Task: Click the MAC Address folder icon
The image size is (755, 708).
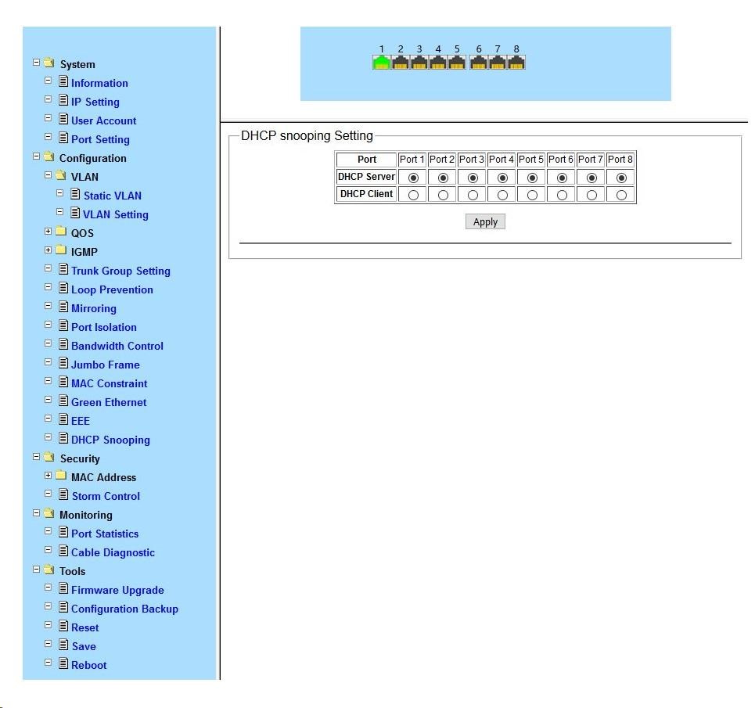Action: pyautogui.click(x=61, y=476)
